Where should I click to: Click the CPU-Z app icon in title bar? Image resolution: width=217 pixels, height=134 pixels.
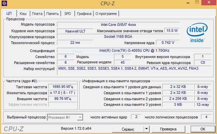(x=4, y=3)
